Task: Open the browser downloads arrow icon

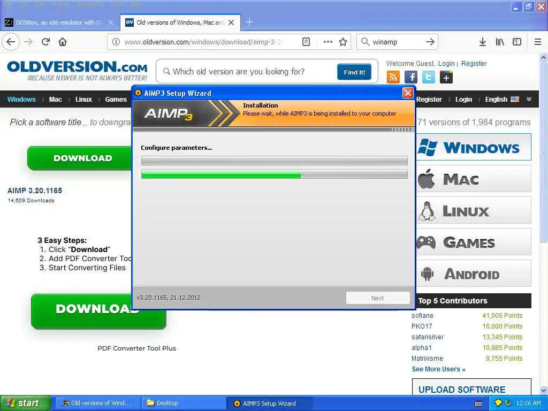Action: 482,42
